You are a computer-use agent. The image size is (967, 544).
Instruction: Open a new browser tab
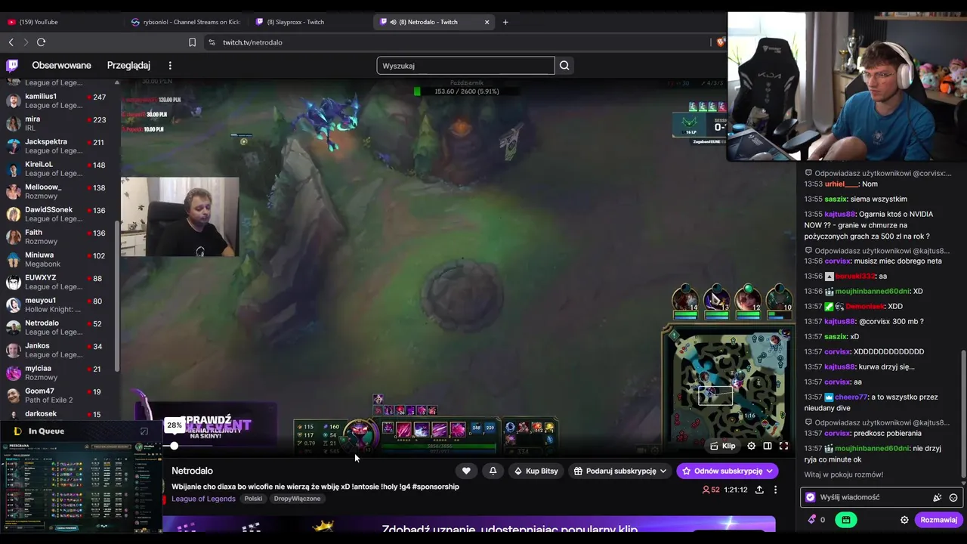pyautogui.click(x=505, y=22)
